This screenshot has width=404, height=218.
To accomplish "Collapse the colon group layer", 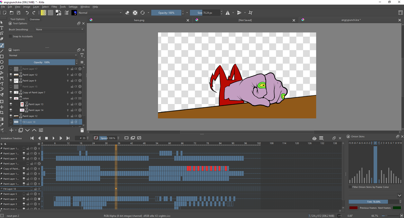I will click(21, 99).
